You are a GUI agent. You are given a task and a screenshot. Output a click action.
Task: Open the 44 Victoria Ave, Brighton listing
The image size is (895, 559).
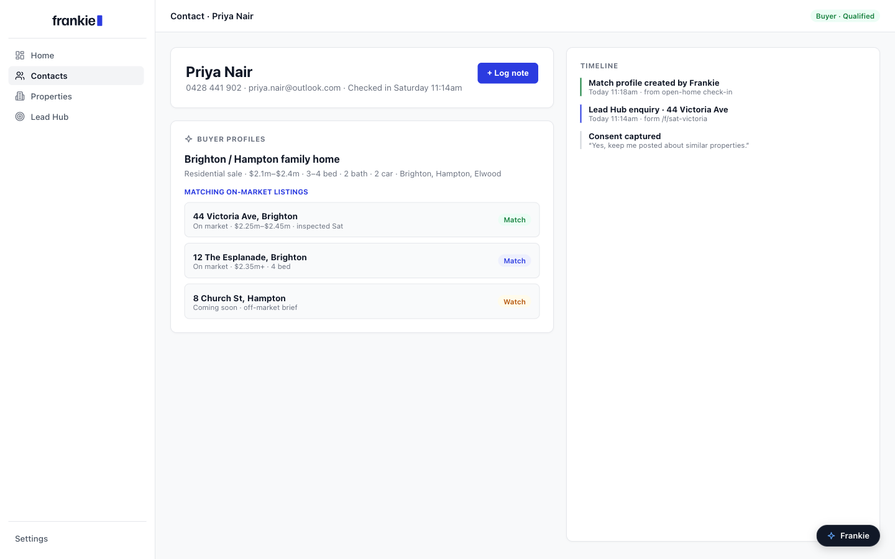tap(362, 220)
